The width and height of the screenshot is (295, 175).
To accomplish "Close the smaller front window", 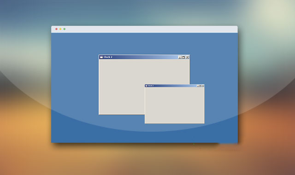I will point(203,86).
